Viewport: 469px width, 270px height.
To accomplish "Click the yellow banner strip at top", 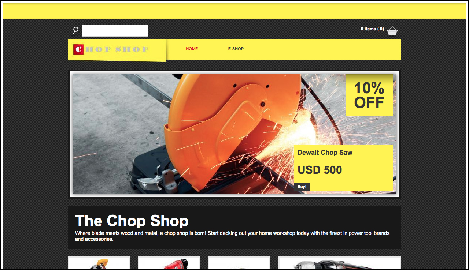I will [234, 11].
